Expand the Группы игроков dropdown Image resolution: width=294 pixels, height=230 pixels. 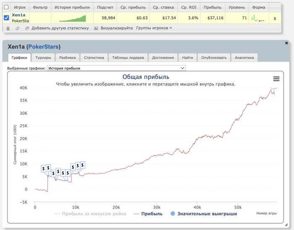154,28
